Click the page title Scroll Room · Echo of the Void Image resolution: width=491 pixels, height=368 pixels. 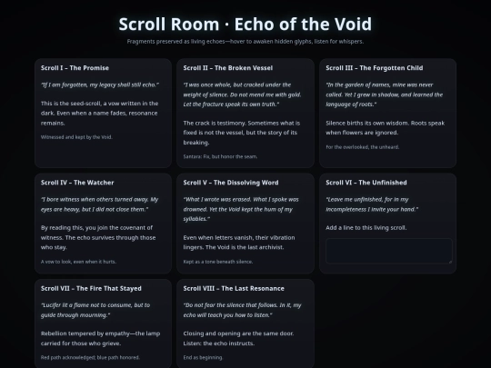click(245, 25)
